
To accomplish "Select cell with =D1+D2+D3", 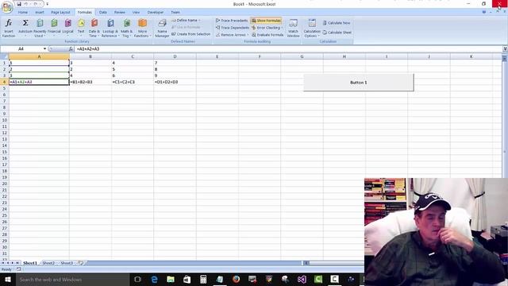I will pyautogui.click(x=175, y=82).
